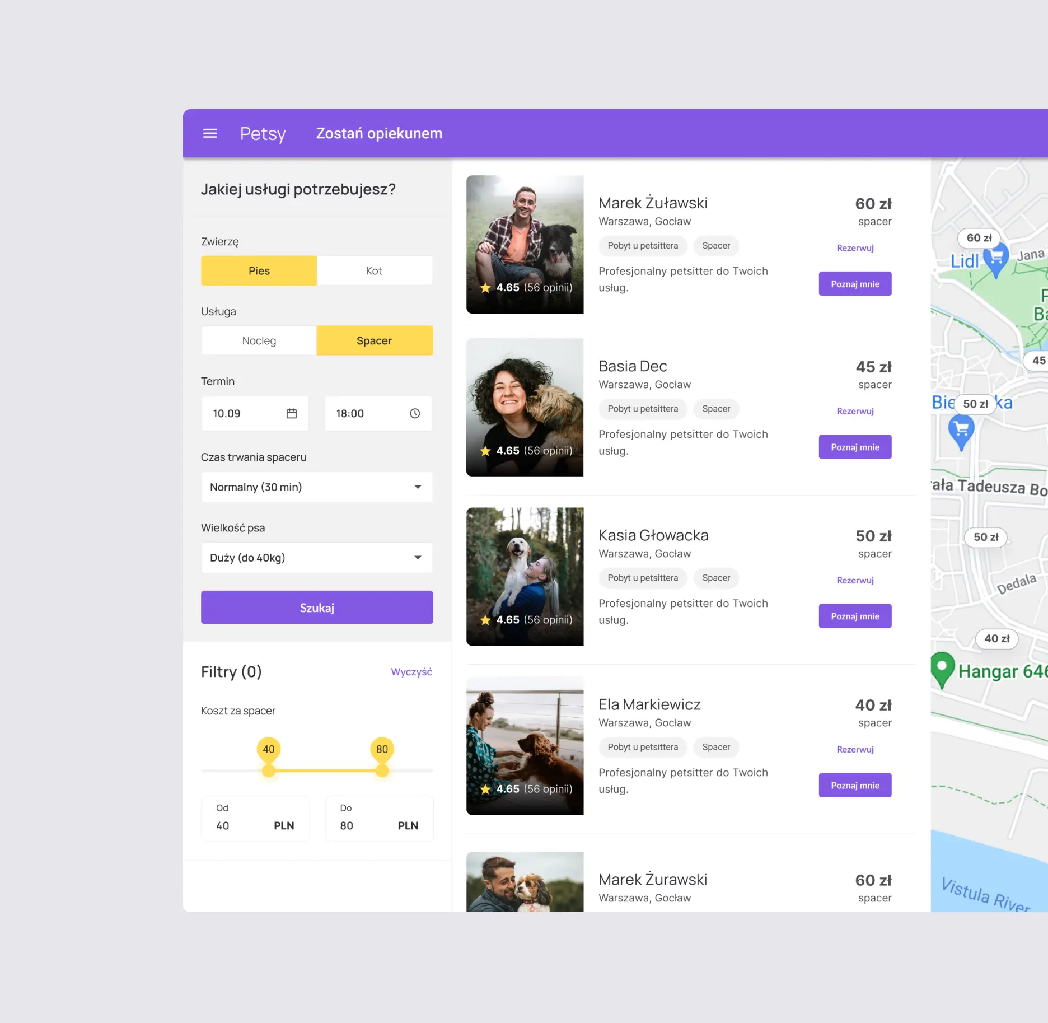
Task: Click the clock icon in the time field
Action: [x=415, y=413]
